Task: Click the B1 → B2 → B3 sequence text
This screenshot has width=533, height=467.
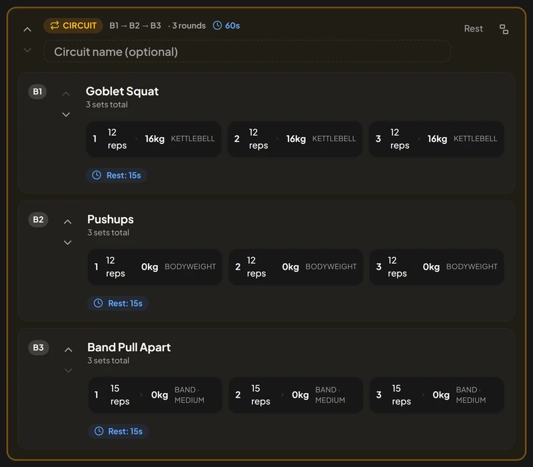Action: click(x=135, y=25)
